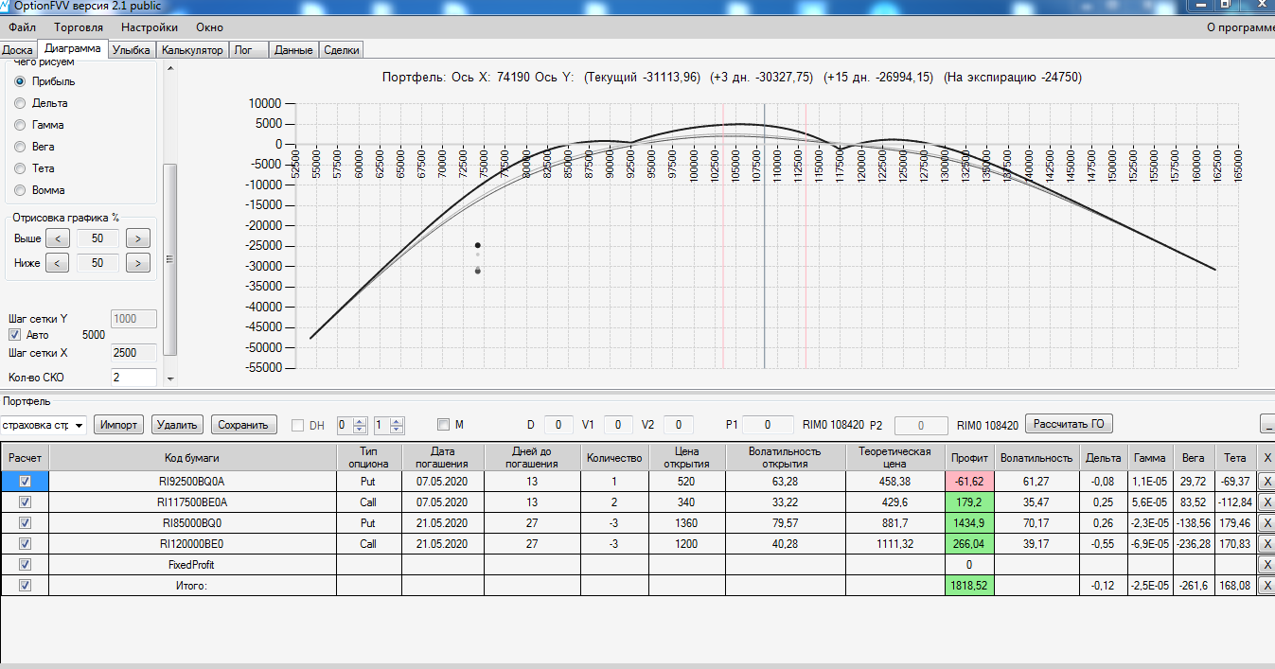The height and width of the screenshot is (669, 1275).
Task: Click the Сохранить button
Action: point(244,425)
